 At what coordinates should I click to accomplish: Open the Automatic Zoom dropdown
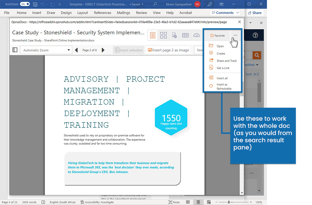[x=46, y=50]
